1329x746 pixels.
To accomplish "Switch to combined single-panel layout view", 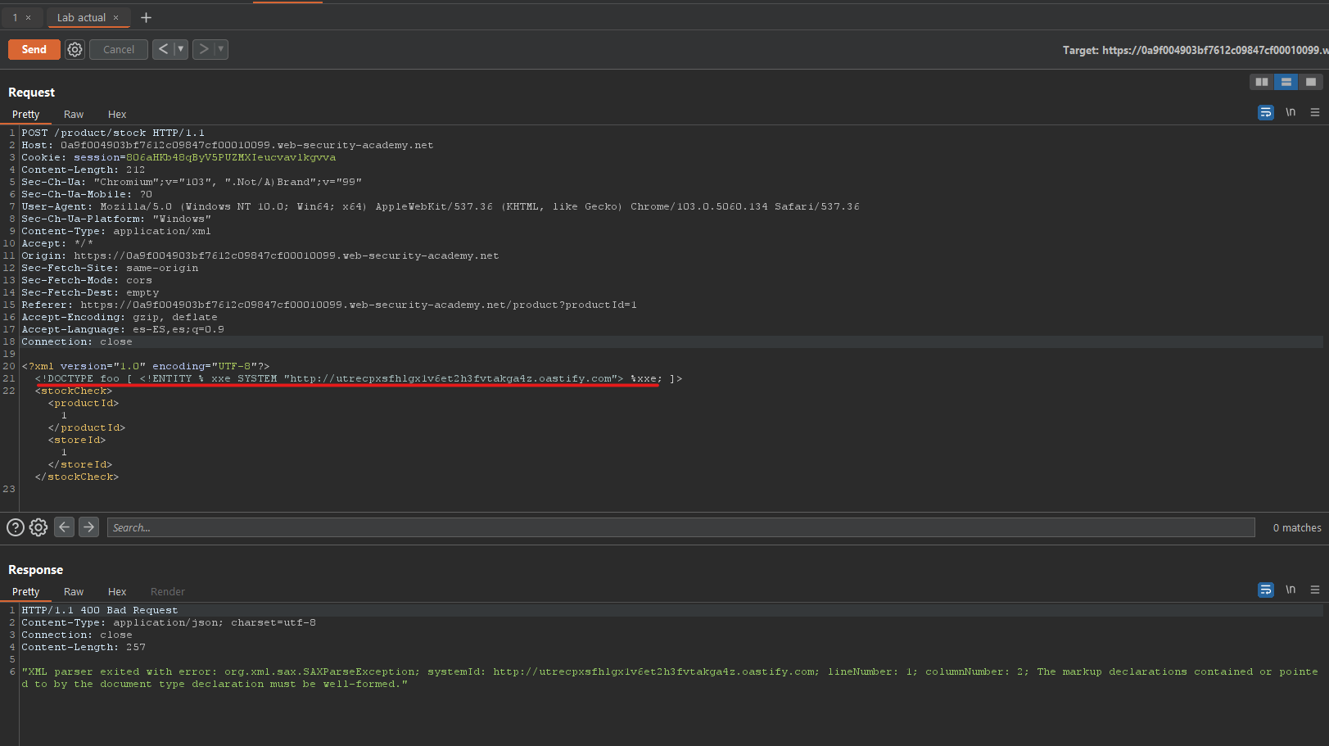I will (x=1311, y=82).
